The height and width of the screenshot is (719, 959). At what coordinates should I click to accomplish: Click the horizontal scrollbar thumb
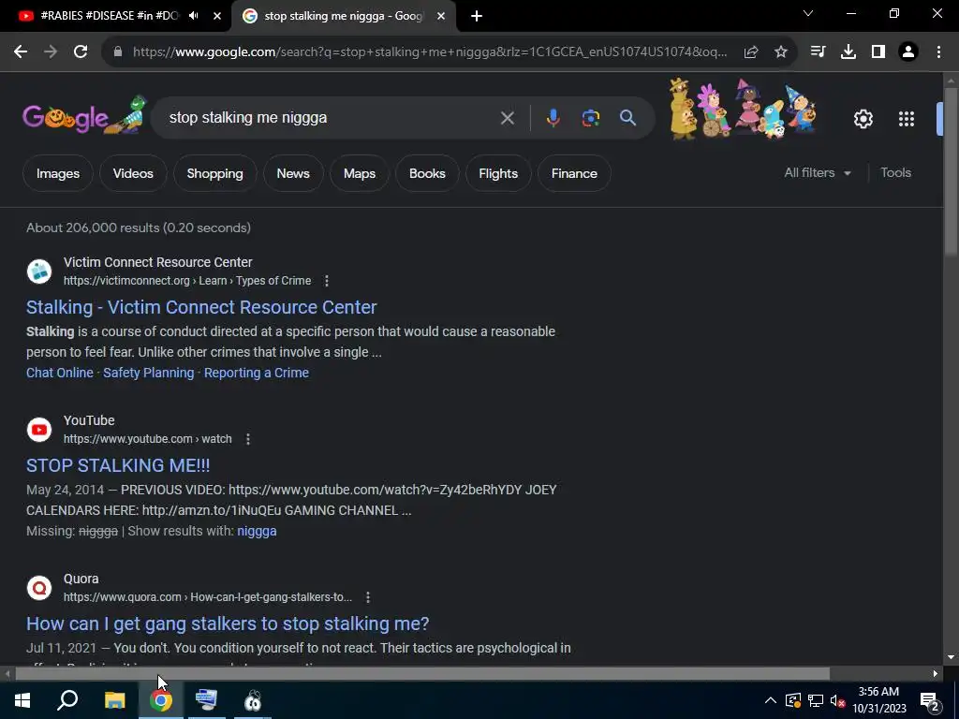tap(422, 674)
